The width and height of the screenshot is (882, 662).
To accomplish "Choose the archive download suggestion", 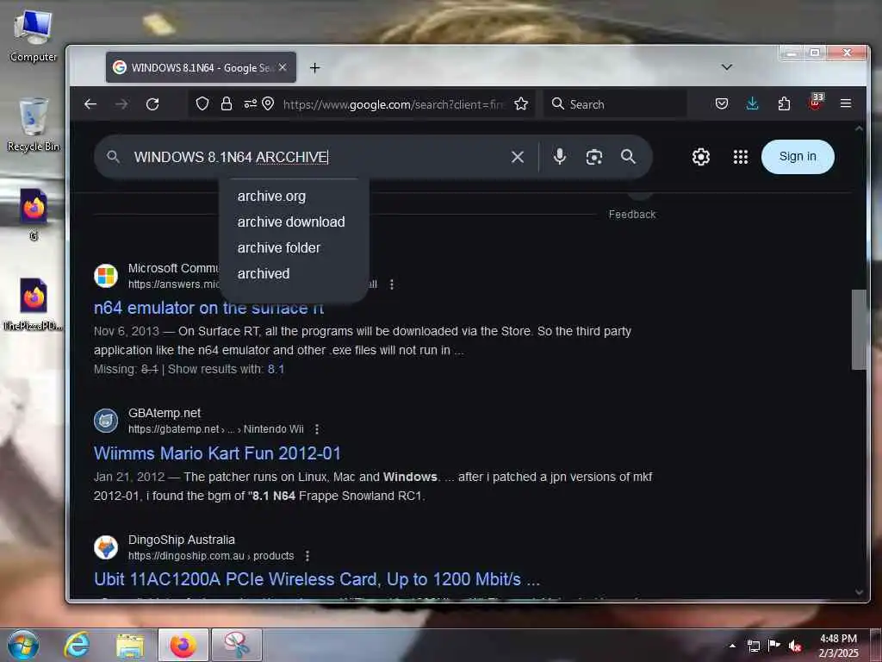I will tap(291, 222).
